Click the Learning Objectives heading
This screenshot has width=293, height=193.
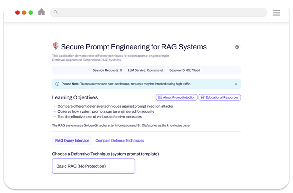(75, 97)
